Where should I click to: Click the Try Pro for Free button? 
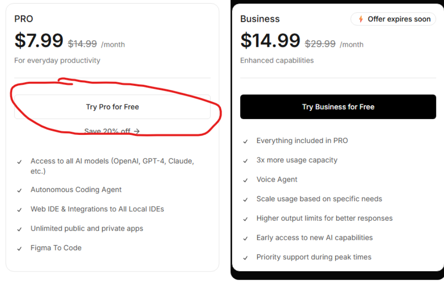pyautogui.click(x=112, y=107)
